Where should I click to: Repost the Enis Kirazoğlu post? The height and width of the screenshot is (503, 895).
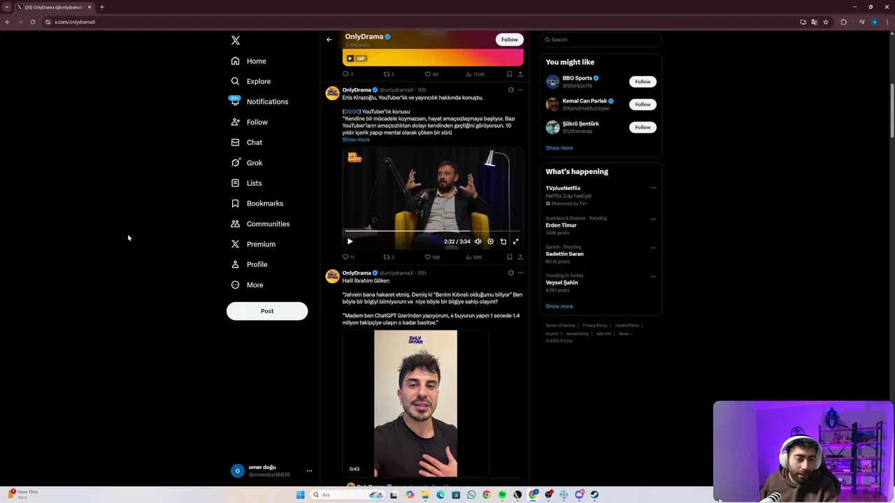pyautogui.click(x=386, y=257)
